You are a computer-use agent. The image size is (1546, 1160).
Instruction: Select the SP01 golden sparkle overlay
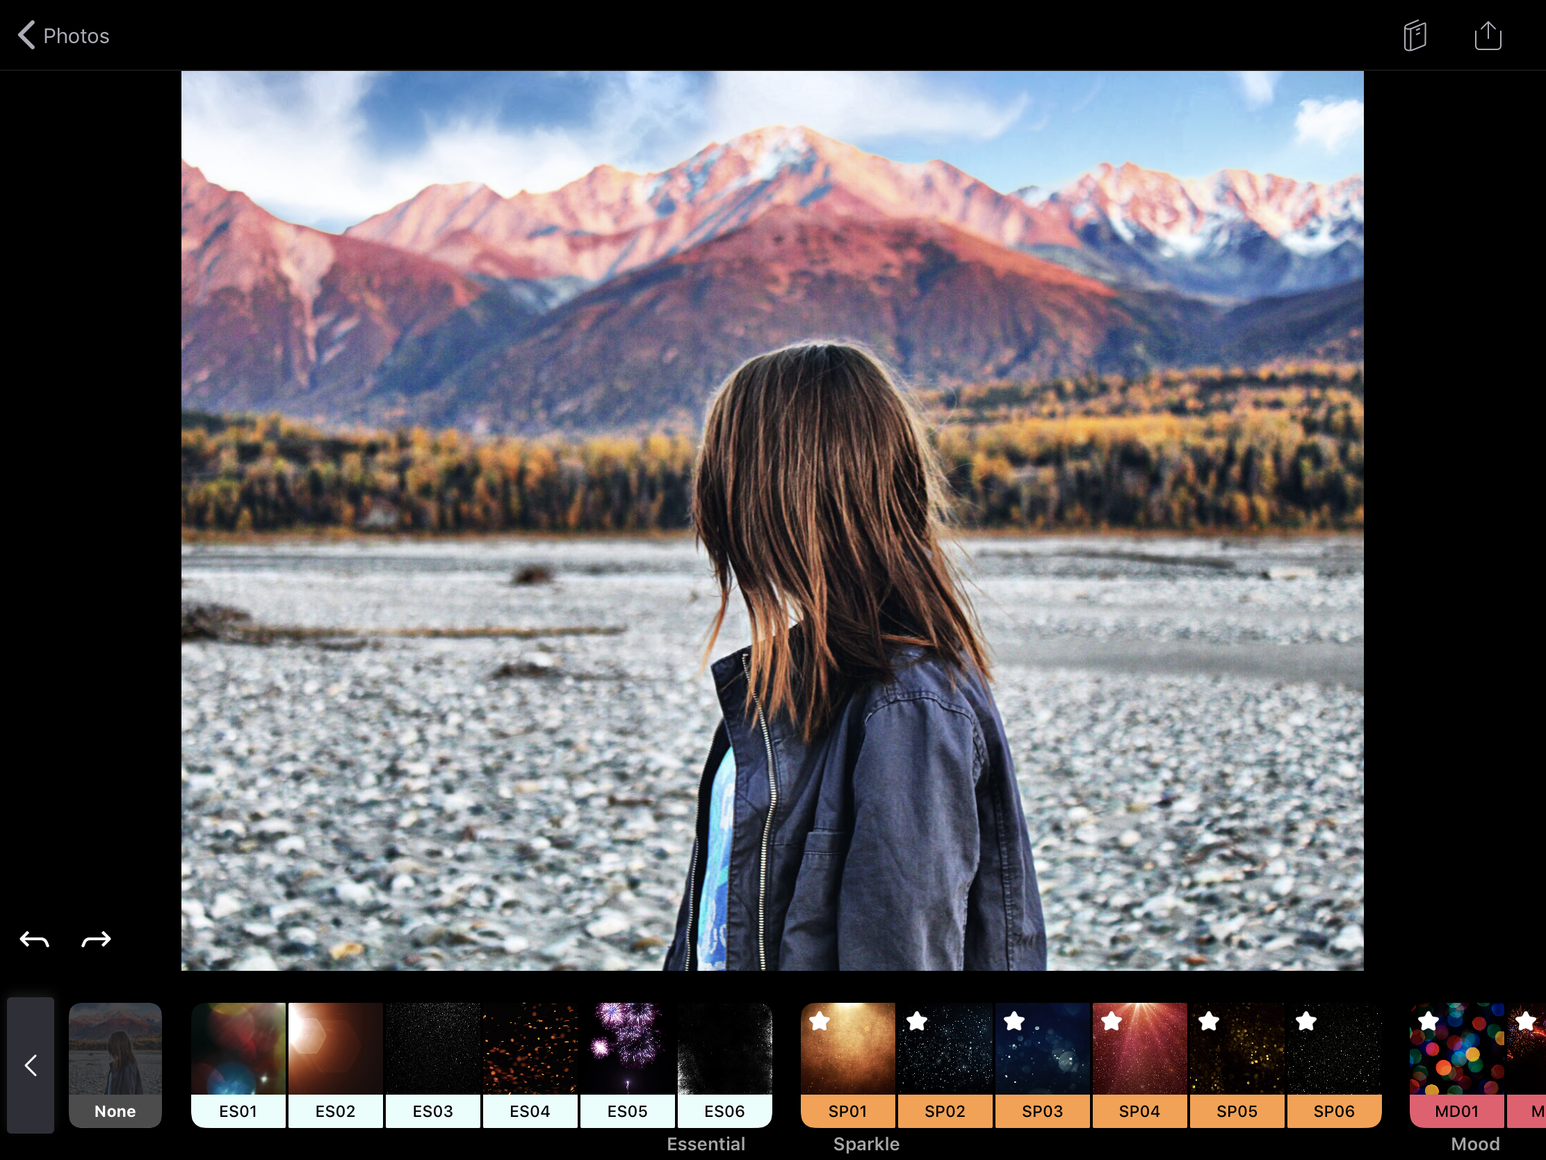pyautogui.click(x=848, y=1064)
